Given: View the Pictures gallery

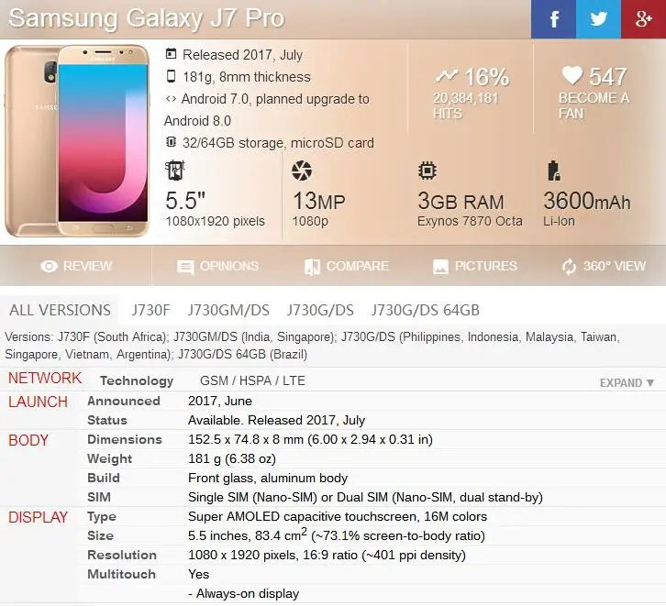Looking at the screenshot, I should click(475, 266).
